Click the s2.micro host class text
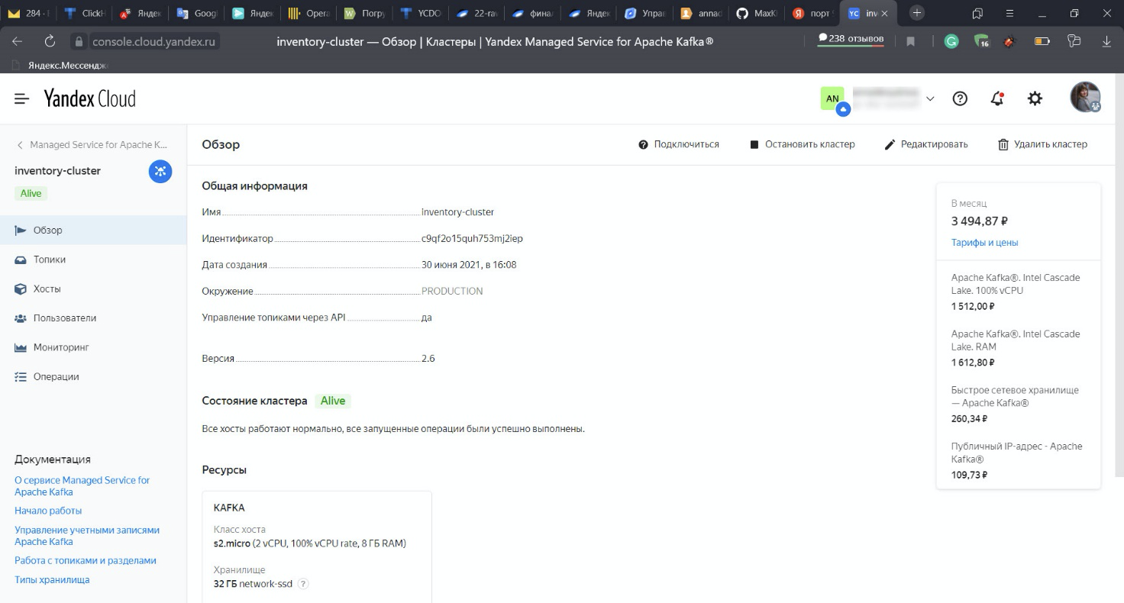The width and height of the screenshot is (1124, 603). point(309,543)
